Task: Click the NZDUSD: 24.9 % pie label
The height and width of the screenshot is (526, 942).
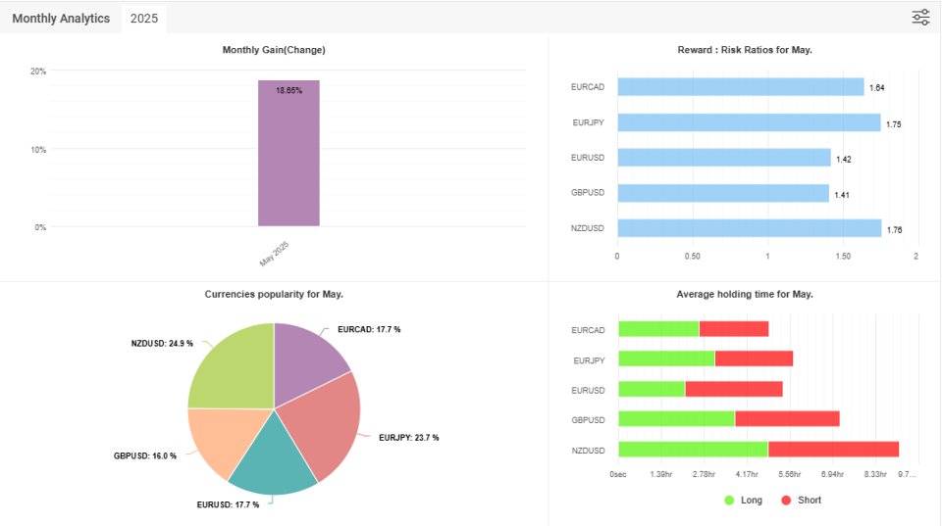Action: [x=162, y=344]
